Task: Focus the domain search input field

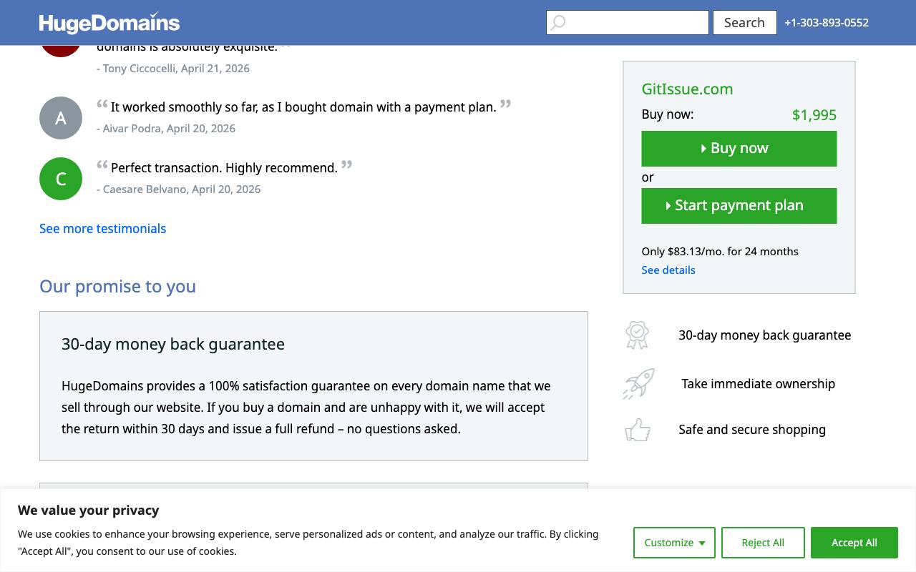Action: [x=628, y=22]
